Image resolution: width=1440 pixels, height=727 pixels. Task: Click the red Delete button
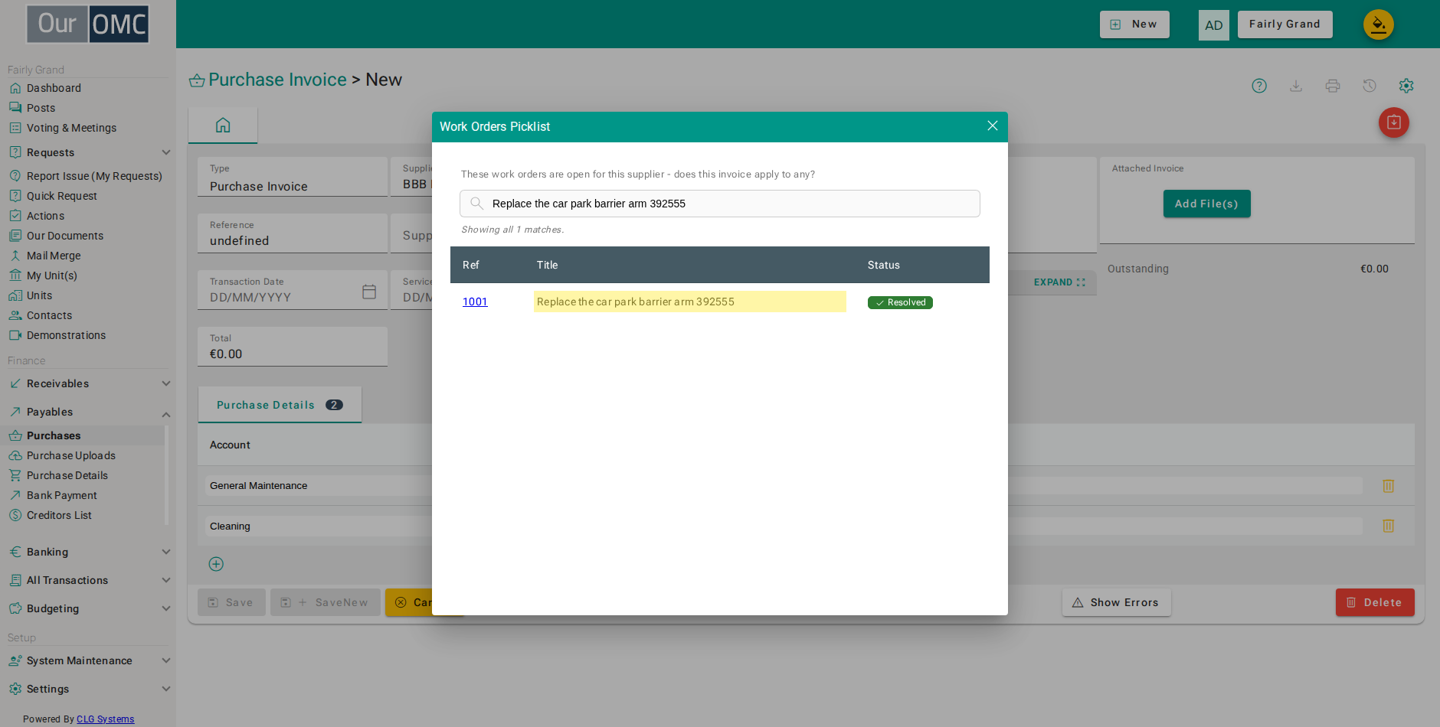point(1375,602)
